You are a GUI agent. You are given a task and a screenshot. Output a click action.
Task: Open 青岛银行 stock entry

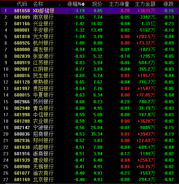[x=43, y=108]
